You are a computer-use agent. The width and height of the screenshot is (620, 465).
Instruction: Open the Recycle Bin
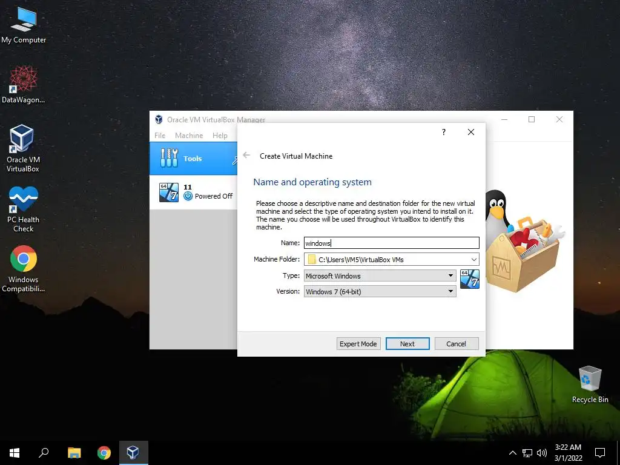590,384
